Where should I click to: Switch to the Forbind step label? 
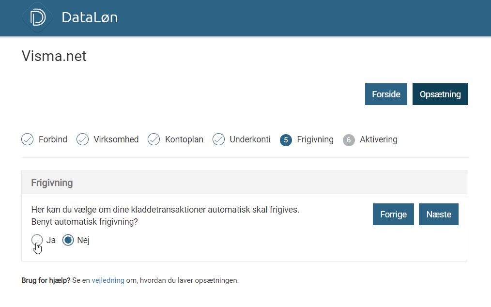coord(53,139)
